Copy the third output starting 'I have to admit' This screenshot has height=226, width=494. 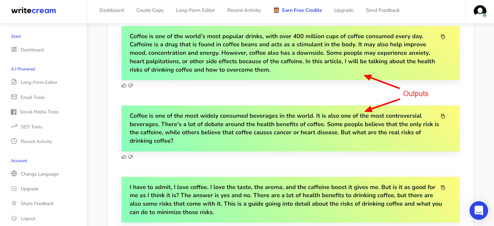pyautogui.click(x=443, y=187)
